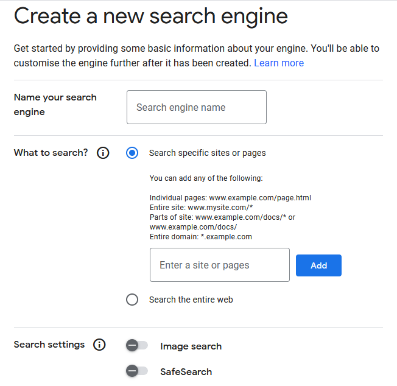Click the What to search? label
The image size is (397, 386).
pos(51,153)
